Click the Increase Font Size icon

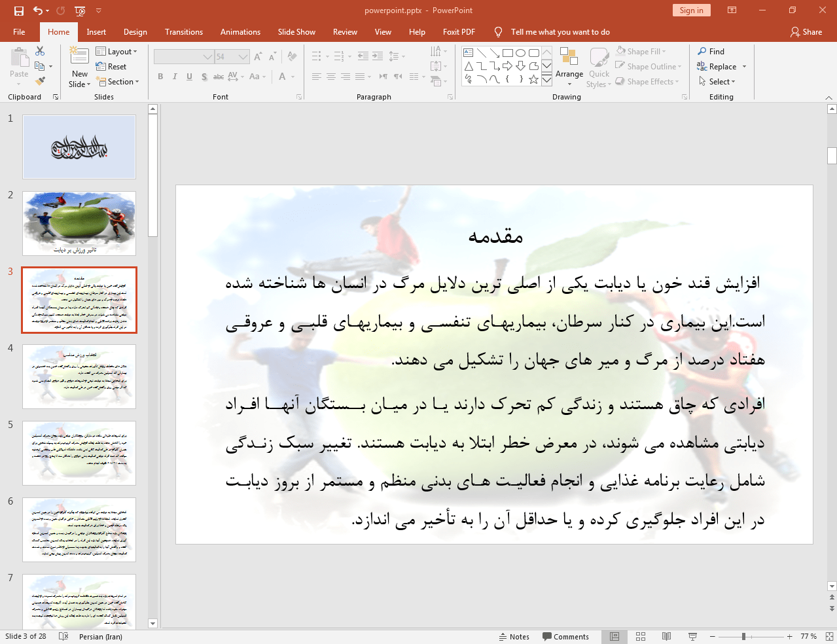point(258,57)
